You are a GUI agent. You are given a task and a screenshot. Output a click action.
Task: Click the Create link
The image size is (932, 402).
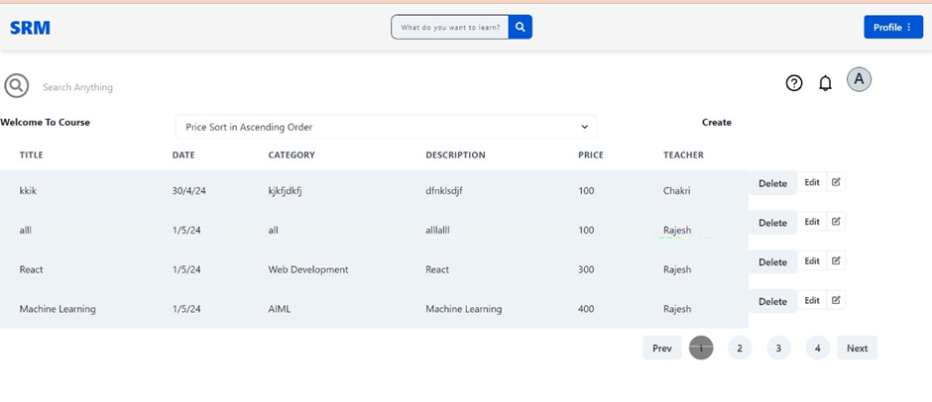tap(716, 123)
